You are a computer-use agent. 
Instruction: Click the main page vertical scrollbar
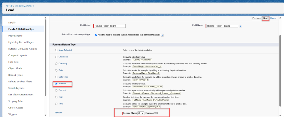click(280, 69)
